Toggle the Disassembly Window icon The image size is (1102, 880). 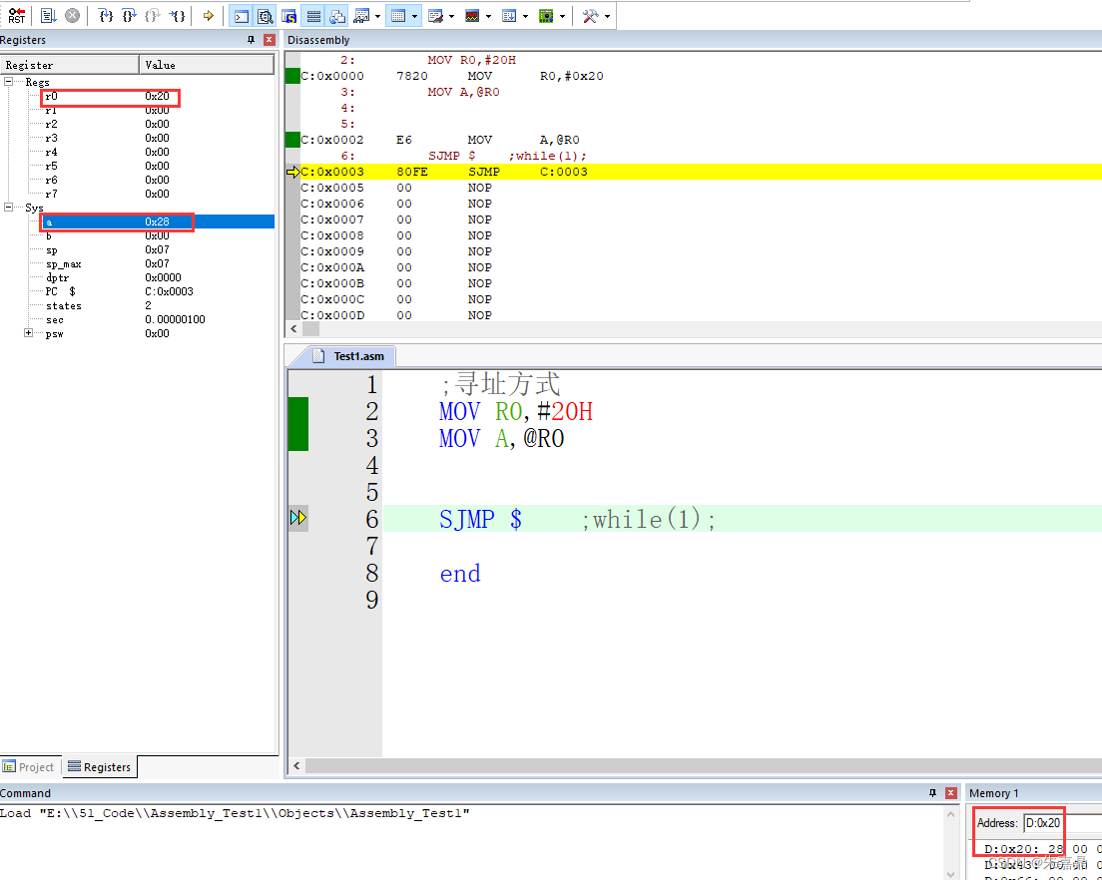point(265,15)
